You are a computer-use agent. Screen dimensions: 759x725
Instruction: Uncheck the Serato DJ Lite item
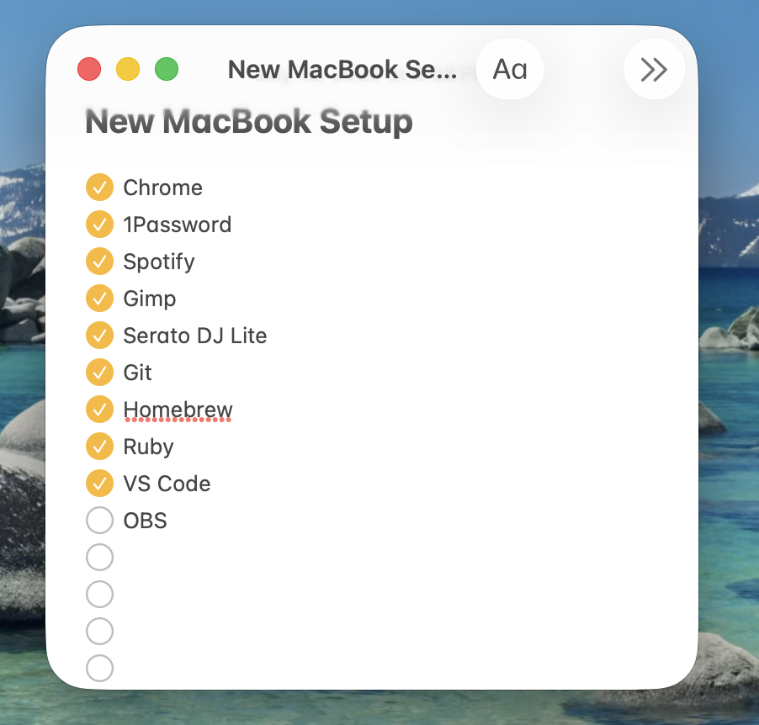click(x=100, y=336)
